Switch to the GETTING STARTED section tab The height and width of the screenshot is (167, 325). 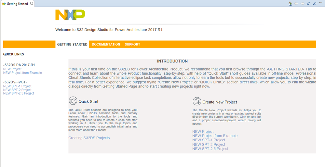[x=72, y=44]
